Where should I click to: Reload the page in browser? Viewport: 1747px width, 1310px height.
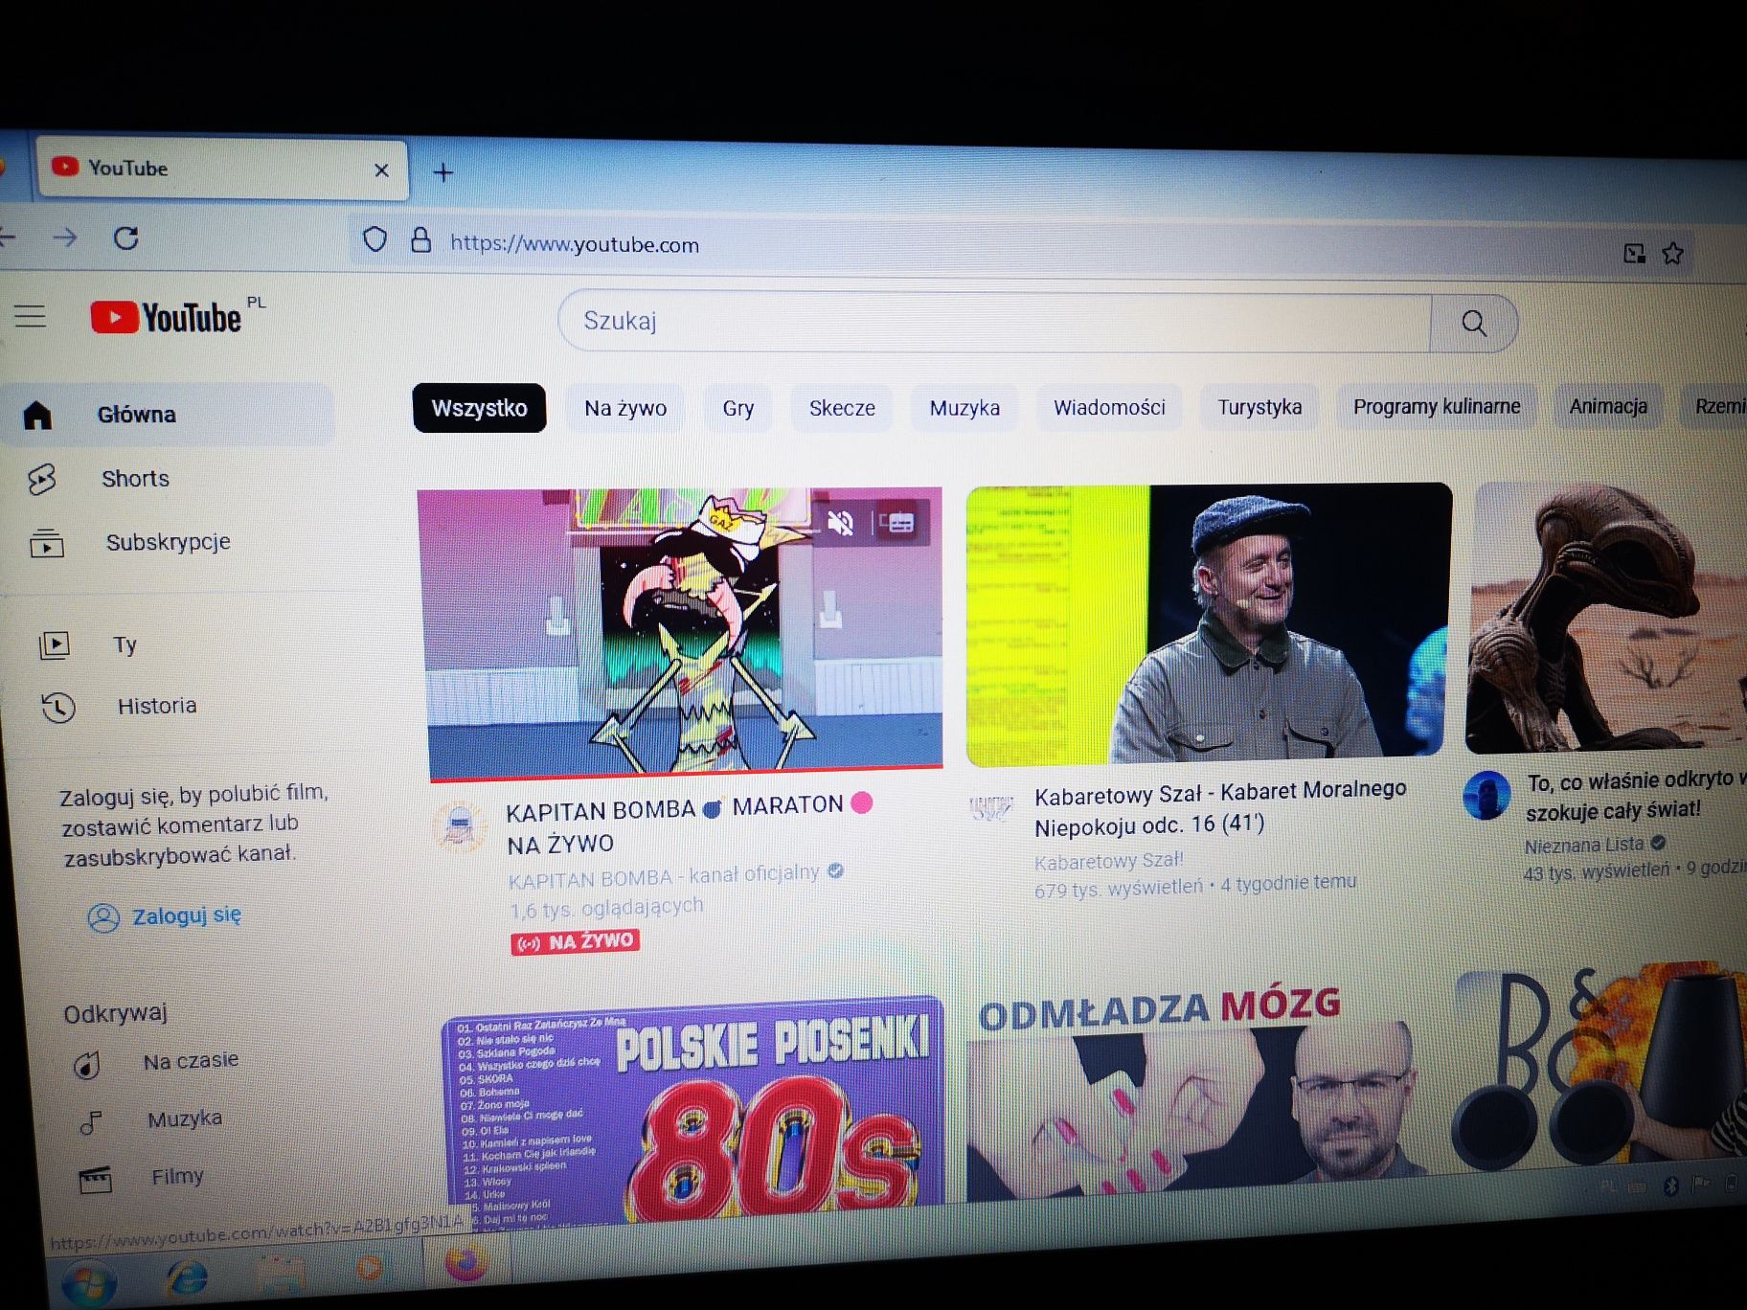click(x=126, y=237)
